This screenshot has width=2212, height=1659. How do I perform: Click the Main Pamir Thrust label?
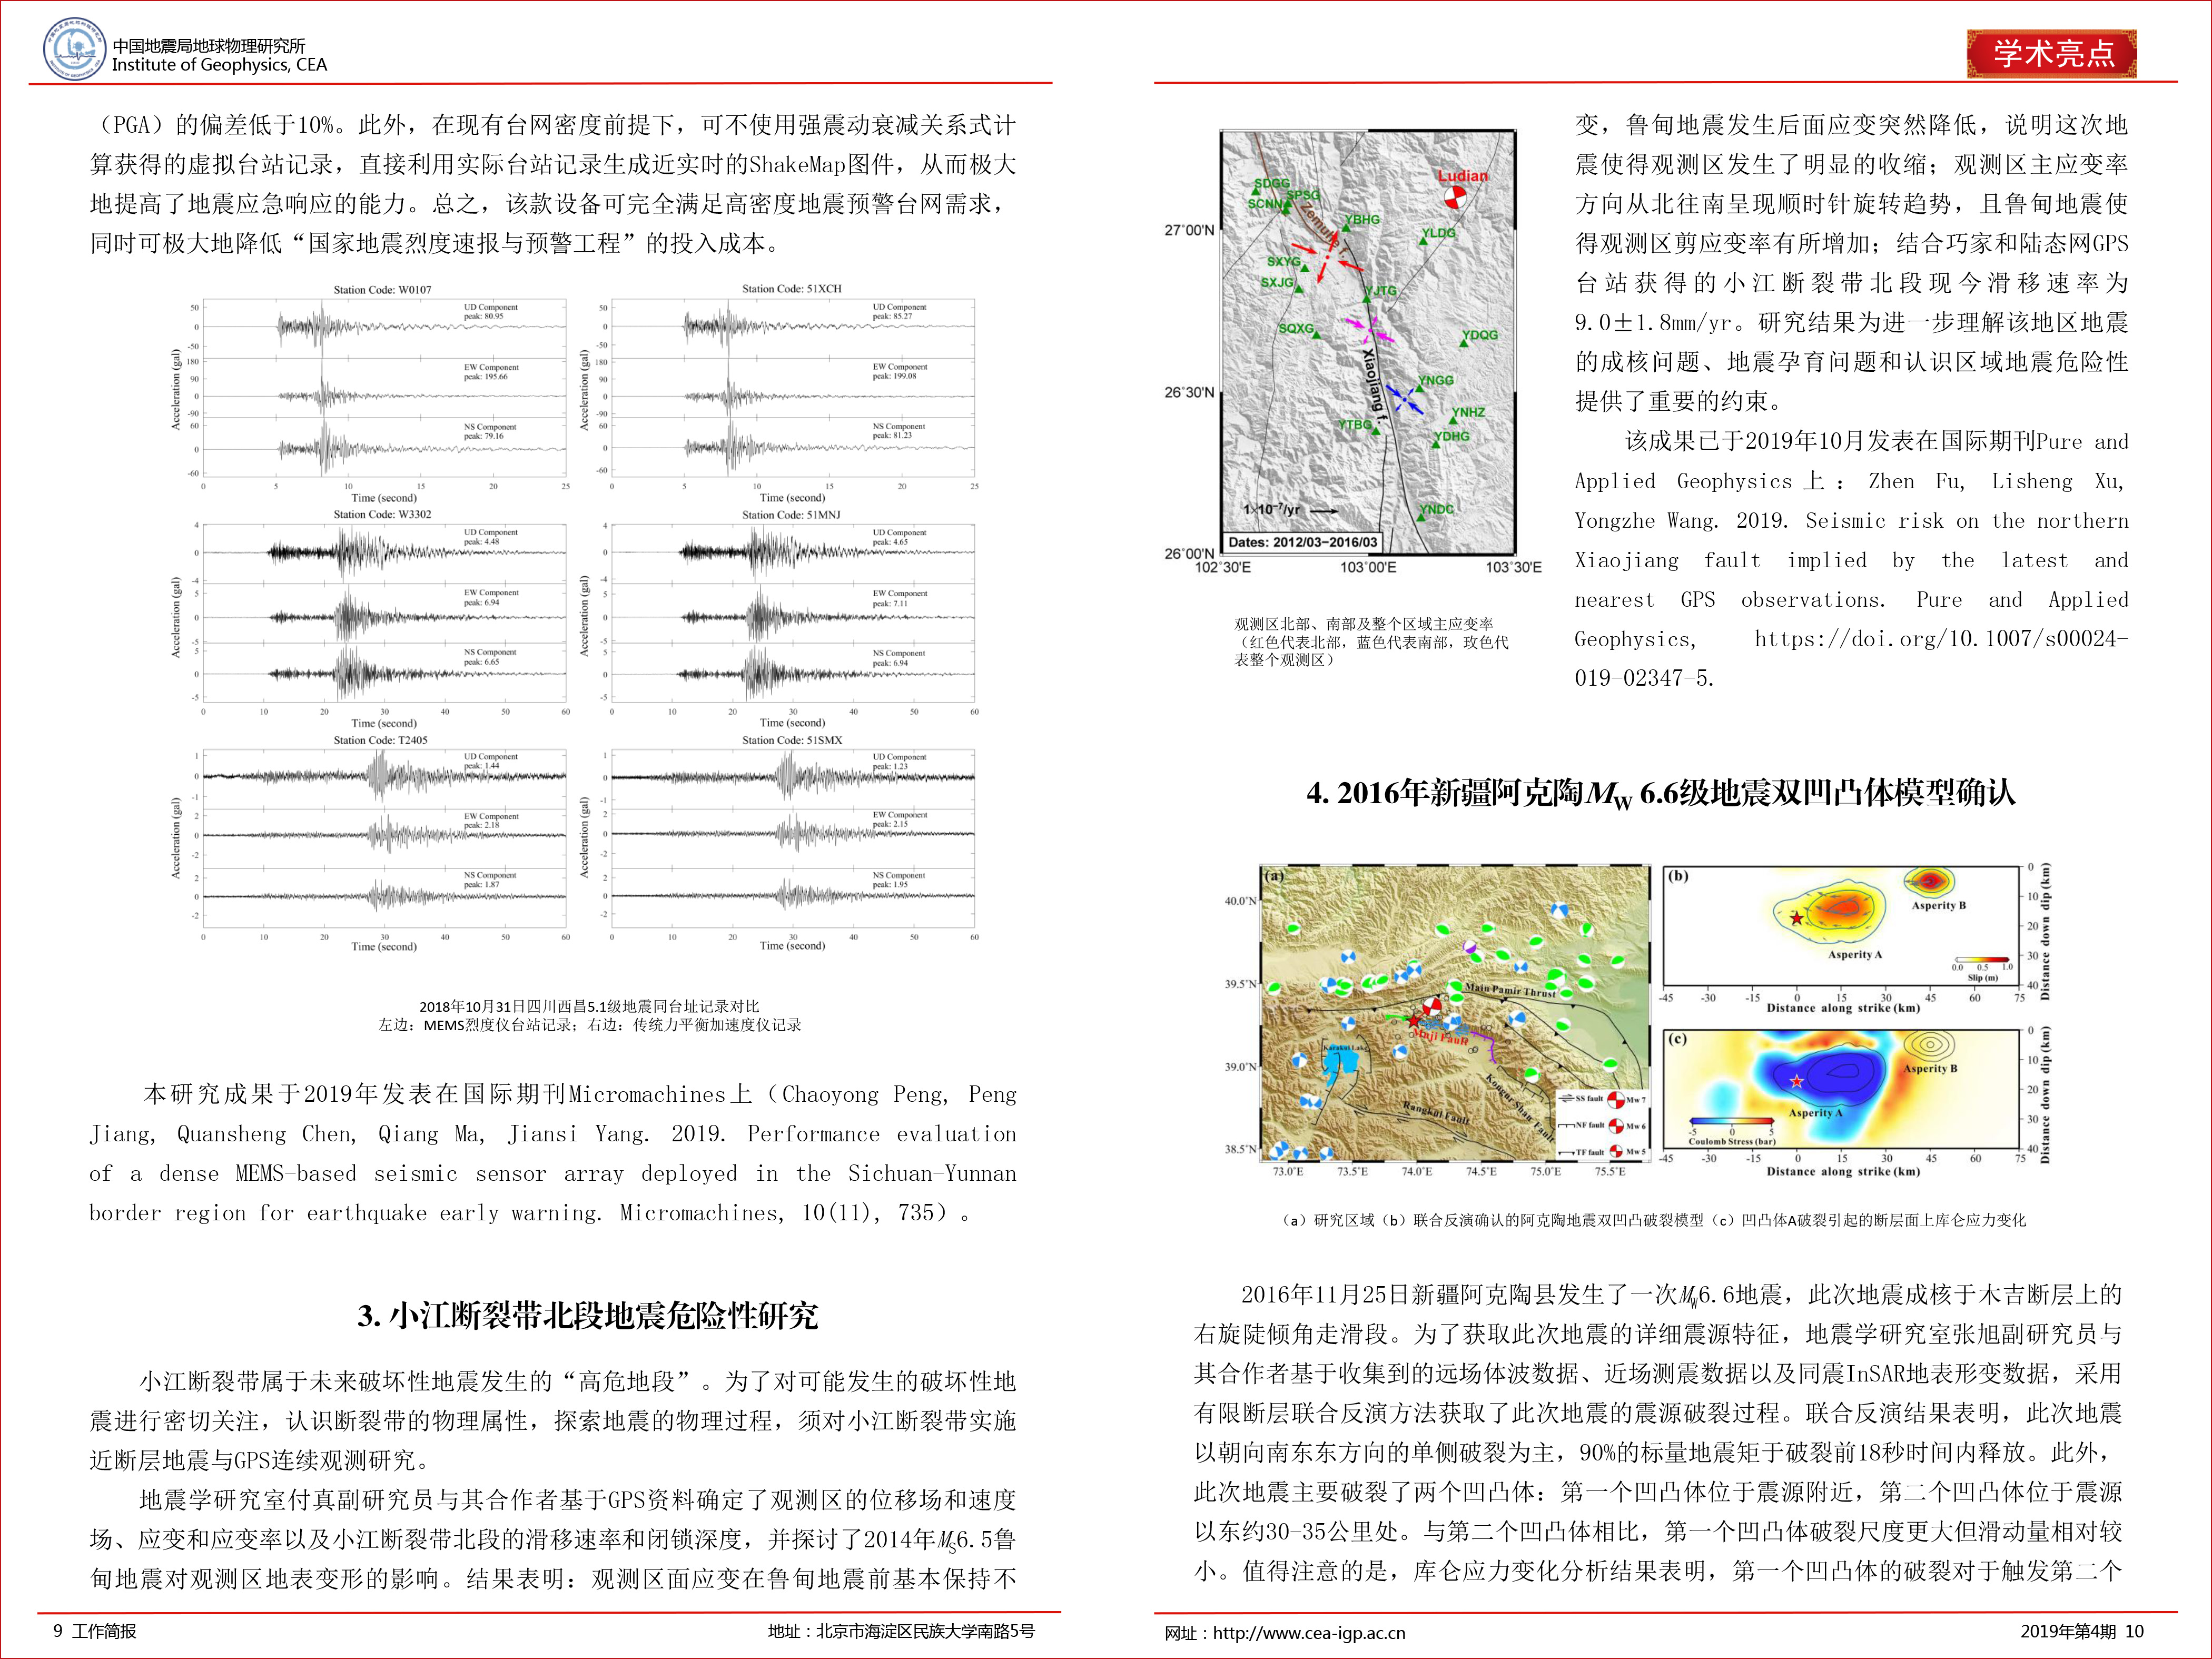point(1510,990)
